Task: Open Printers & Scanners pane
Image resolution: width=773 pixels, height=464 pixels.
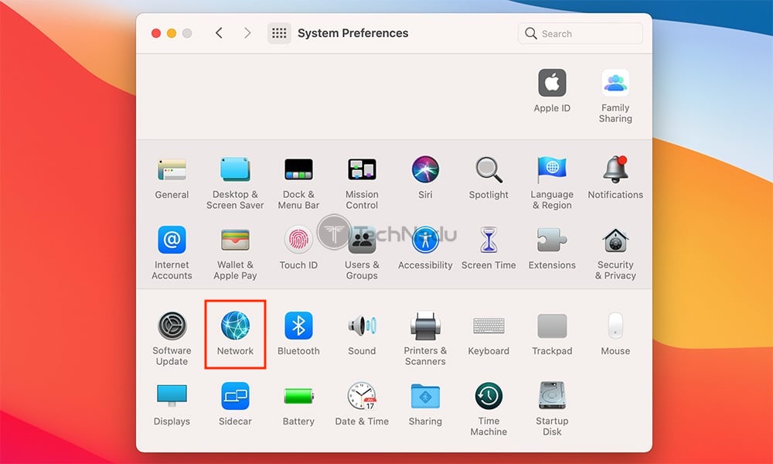Action: (x=425, y=326)
